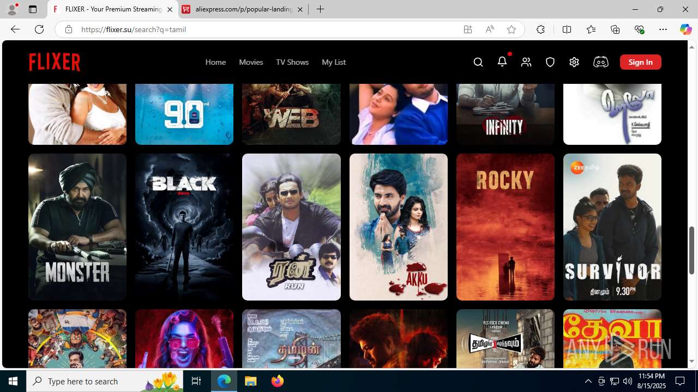Open the browser Extensions puzzle icon
This screenshot has width=698, height=392.
540,29
